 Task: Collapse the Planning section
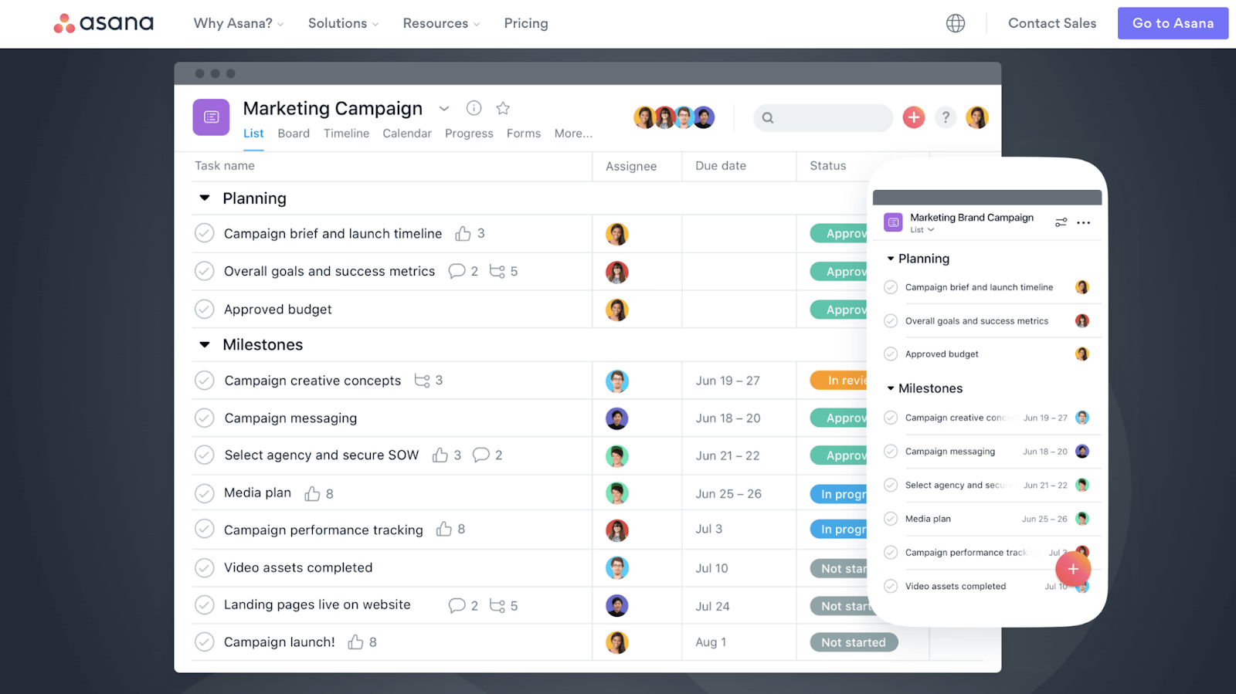[205, 198]
